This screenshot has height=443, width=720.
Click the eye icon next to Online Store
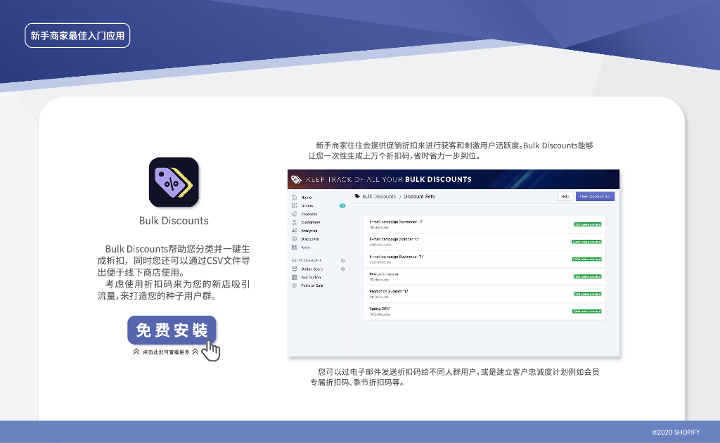[342, 269]
